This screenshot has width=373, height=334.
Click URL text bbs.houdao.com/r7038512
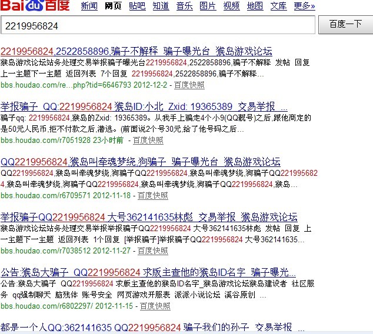pyautogui.click(x=45, y=250)
